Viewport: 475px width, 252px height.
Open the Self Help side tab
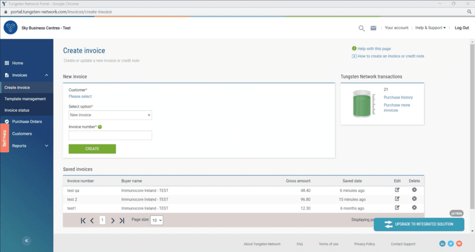(x=5, y=138)
